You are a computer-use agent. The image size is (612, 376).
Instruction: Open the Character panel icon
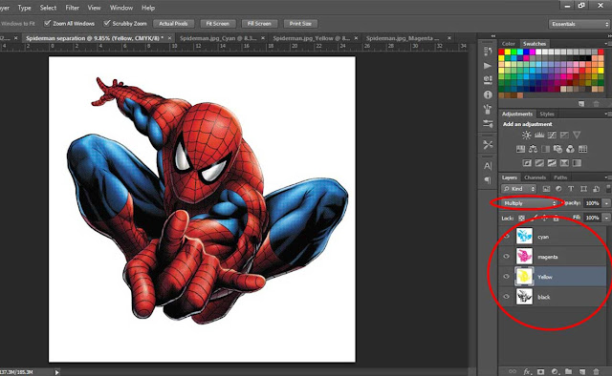coord(488,166)
